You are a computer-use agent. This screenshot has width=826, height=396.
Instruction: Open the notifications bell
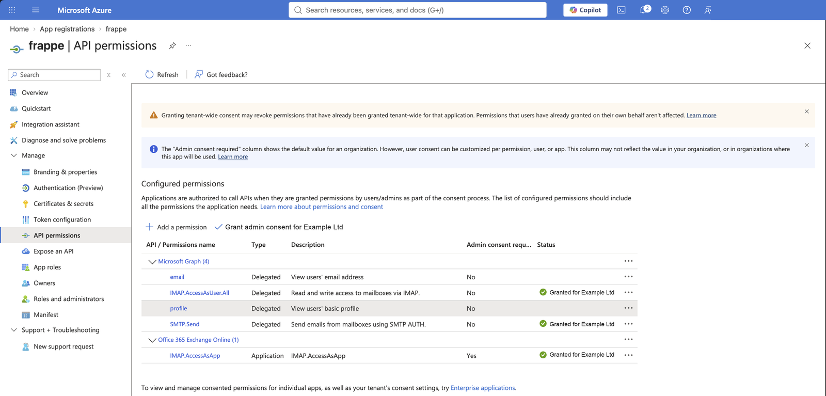coord(644,10)
